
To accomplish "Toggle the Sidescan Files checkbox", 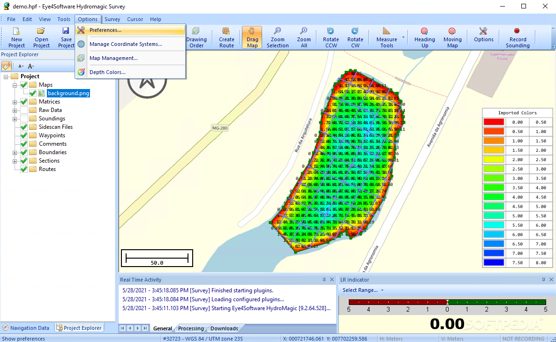I will tap(24, 127).
